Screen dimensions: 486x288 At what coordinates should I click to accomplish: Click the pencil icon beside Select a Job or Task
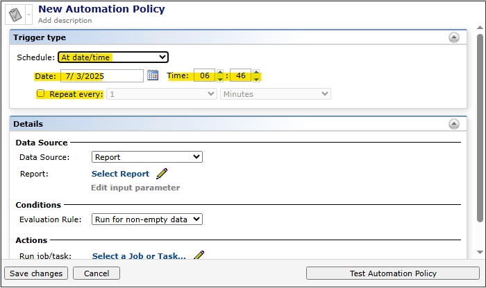[x=199, y=256]
